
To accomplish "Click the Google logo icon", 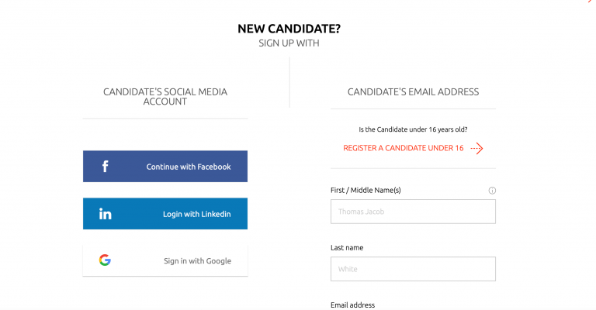I will [x=105, y=260].
